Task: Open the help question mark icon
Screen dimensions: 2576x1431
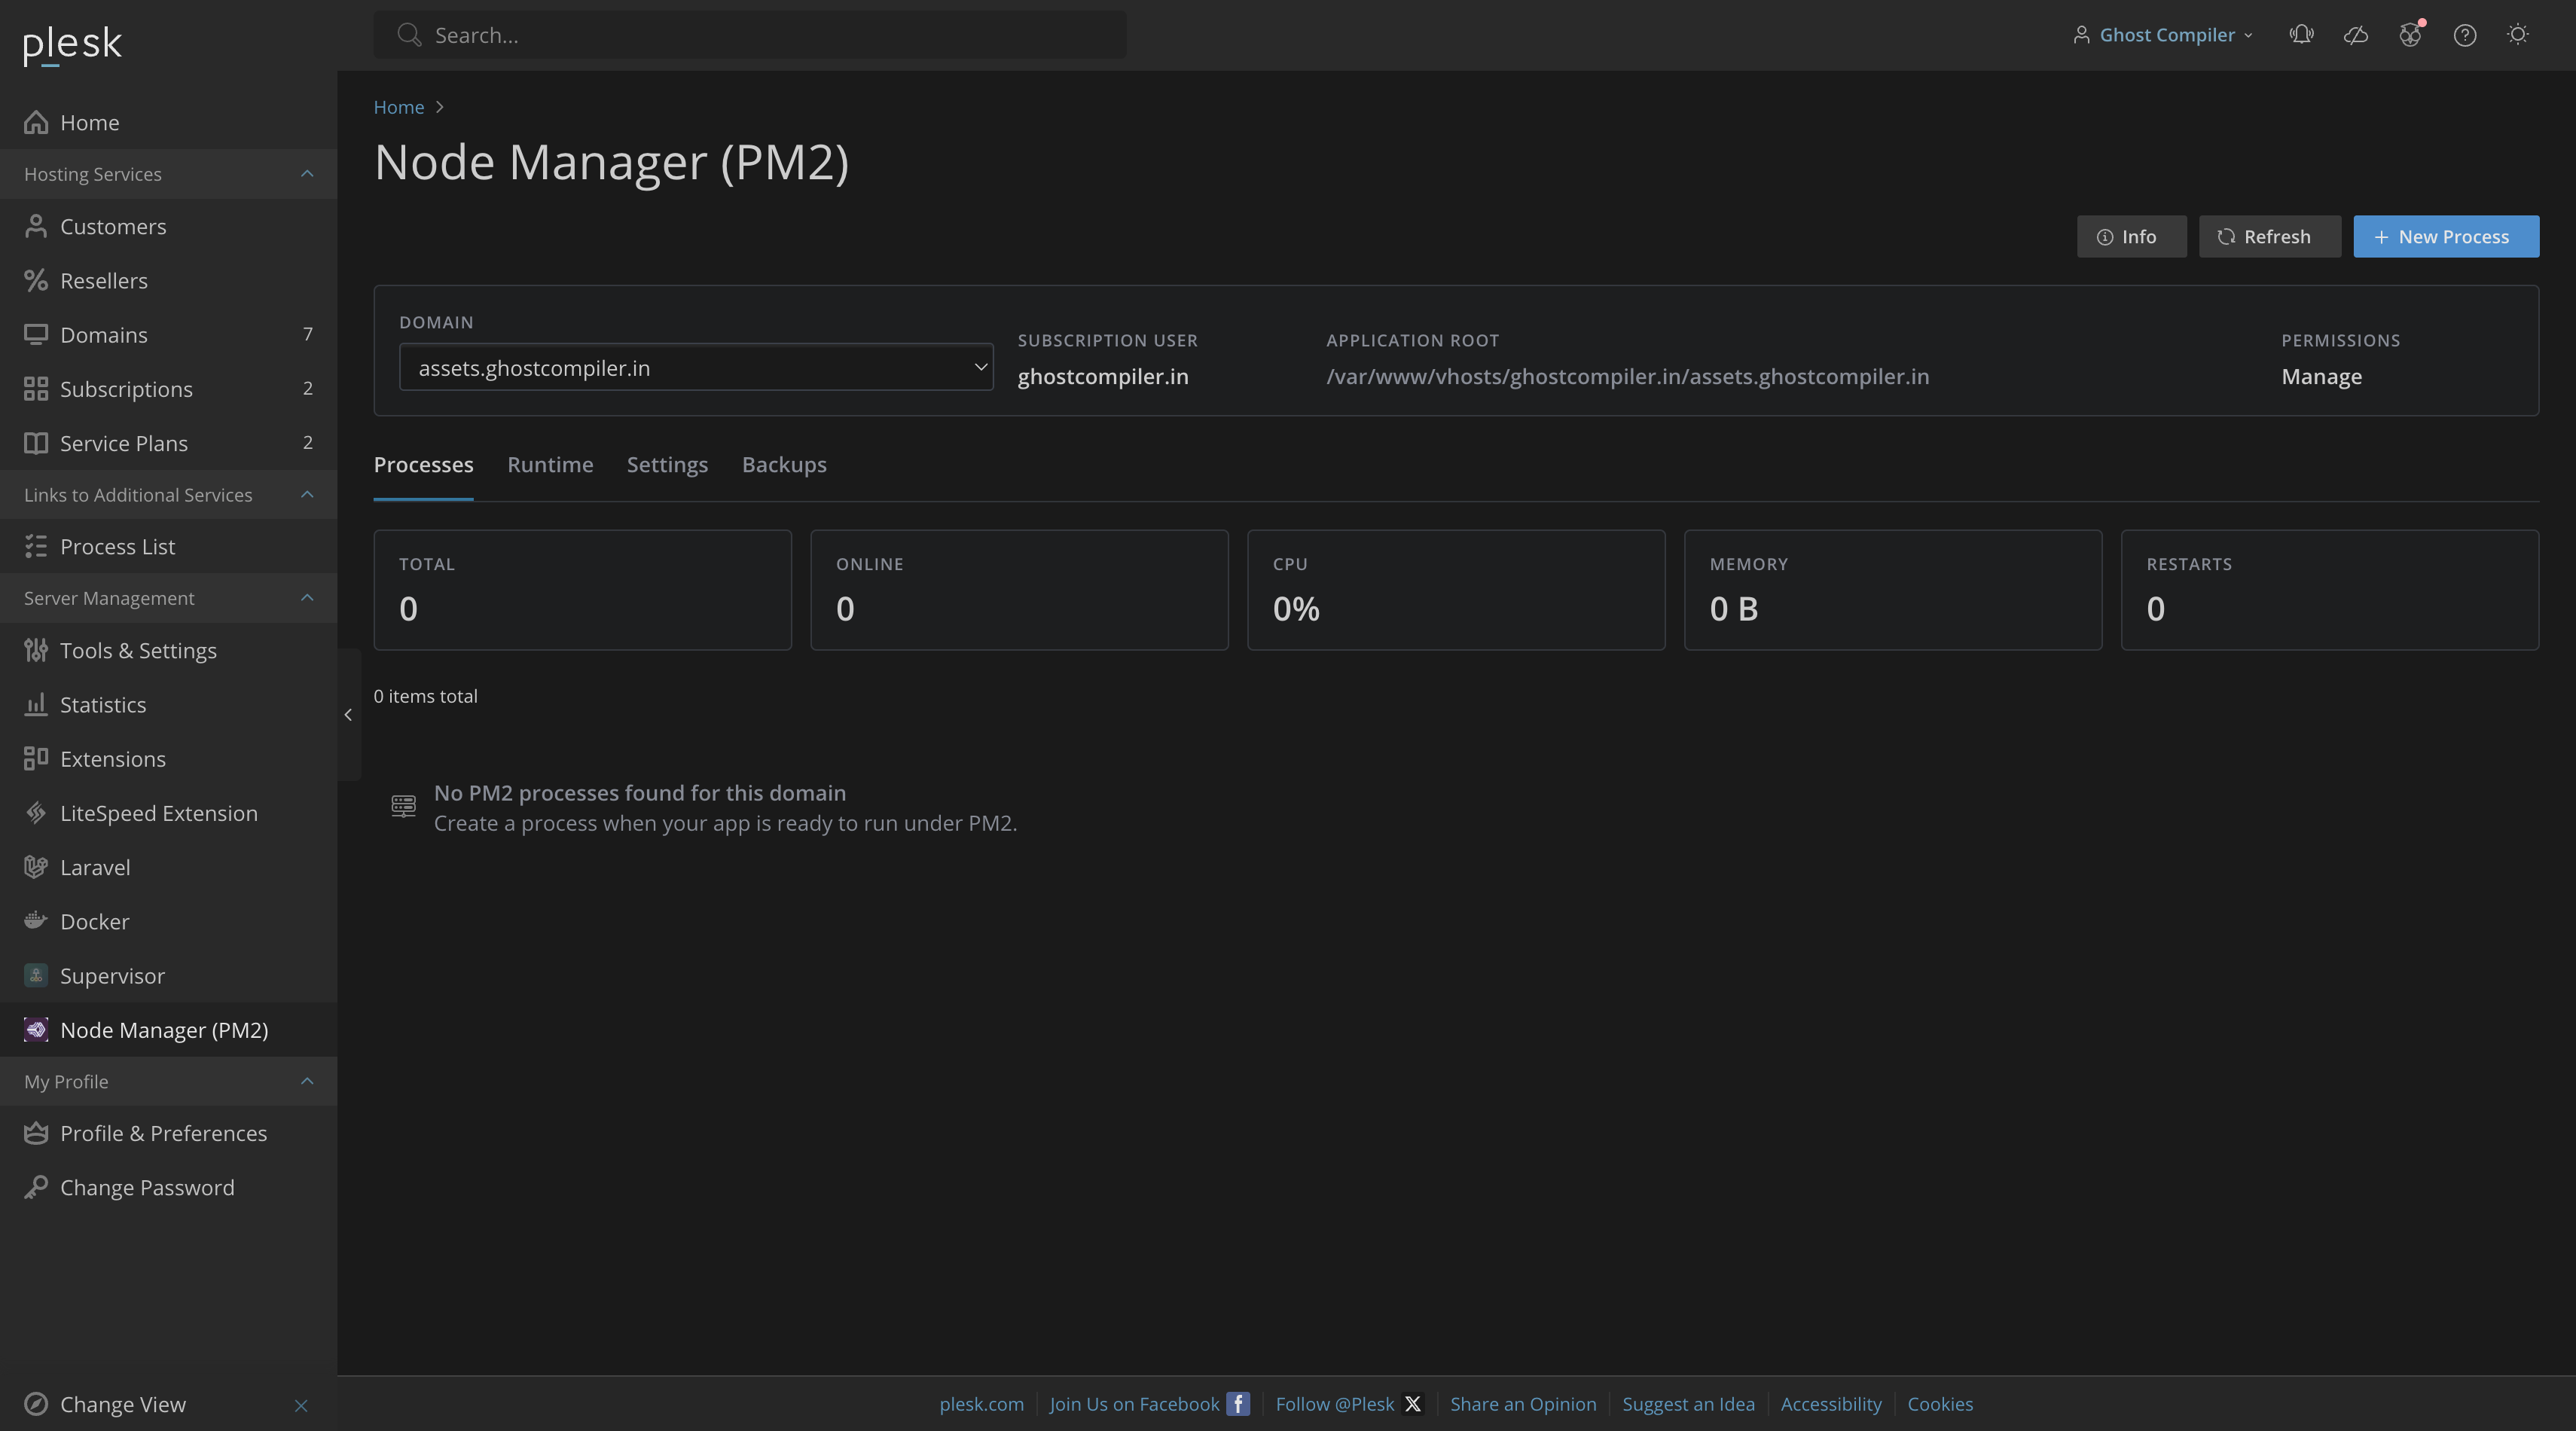Action: pos(2465,35)
